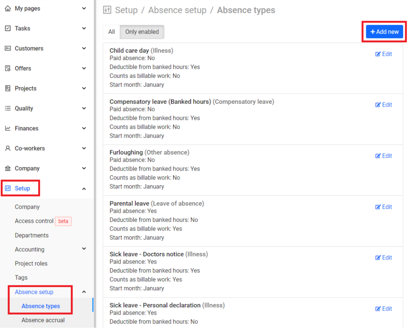409x331 pixels.
Task: Open the Accounting setup submenu
Action: (29, 250)
